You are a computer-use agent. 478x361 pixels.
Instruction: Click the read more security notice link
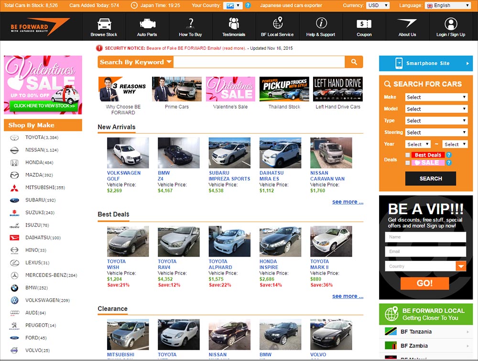tap(234, 48)
